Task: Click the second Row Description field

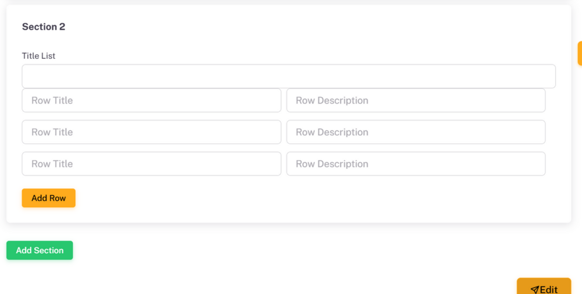Action: 416,132
